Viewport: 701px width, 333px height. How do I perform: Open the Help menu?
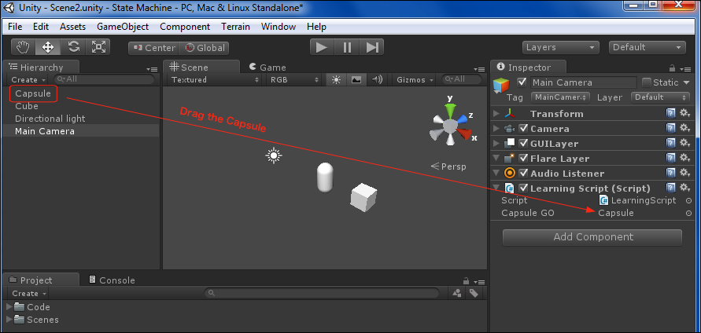click(x=316, y=27)
